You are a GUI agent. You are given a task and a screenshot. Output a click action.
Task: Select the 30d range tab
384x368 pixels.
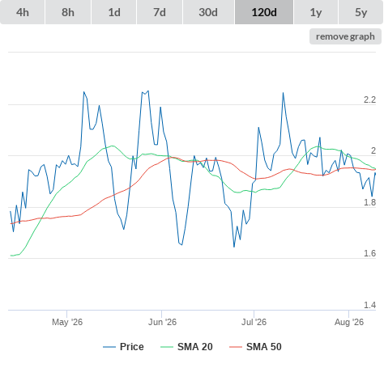(208, 12)
